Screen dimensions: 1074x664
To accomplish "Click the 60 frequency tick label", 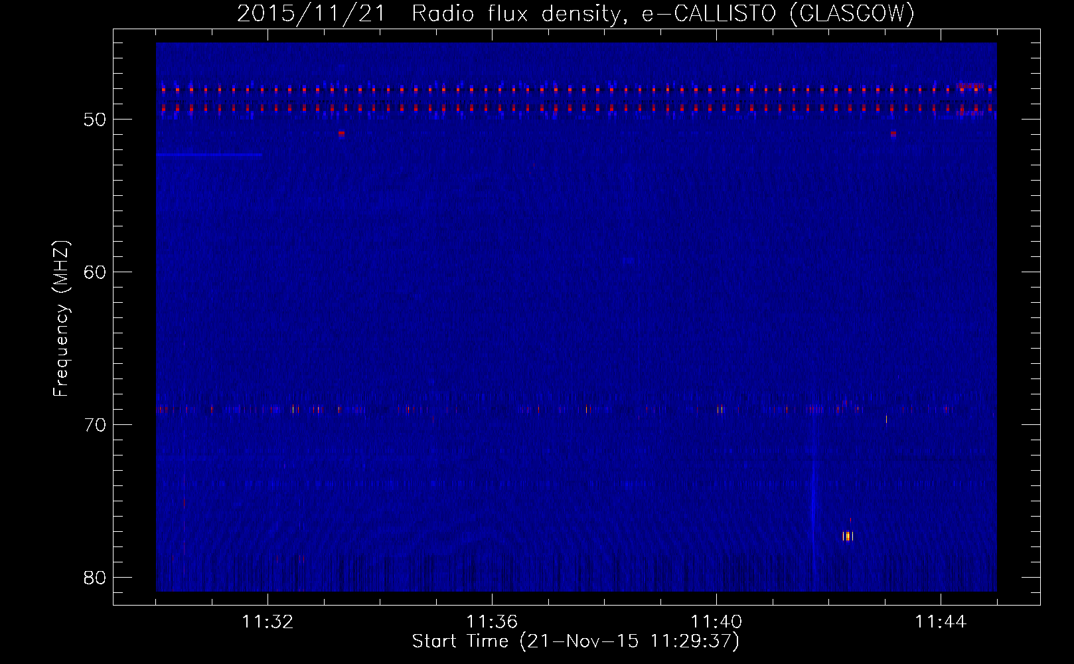I will point(96,272).
